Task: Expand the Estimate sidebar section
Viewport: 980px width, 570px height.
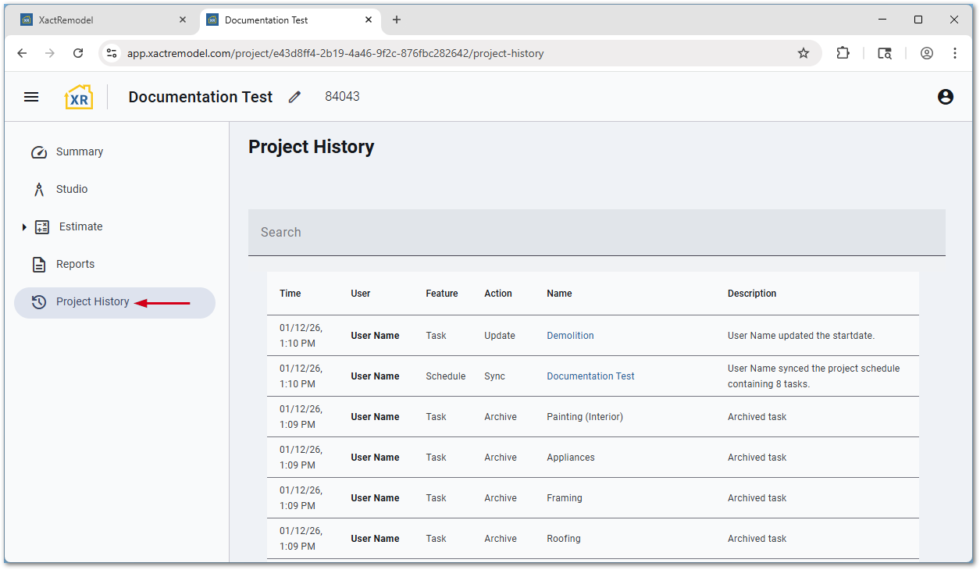Action: click(24, 226)
